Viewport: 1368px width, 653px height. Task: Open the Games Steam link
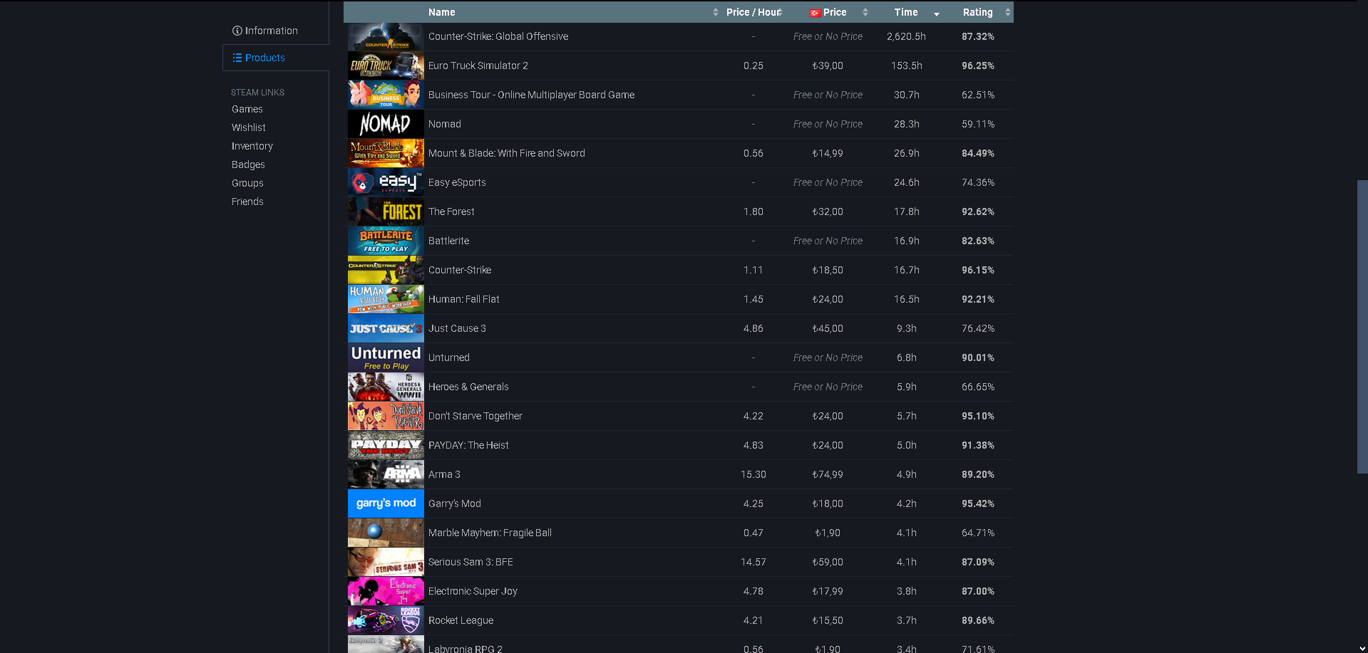pos(247,109)
